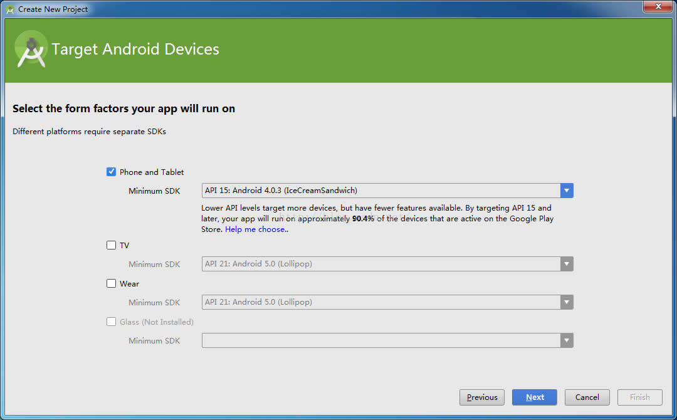The height and width of the screenshot is (420, 677).
Task: Cancel the new project wizard
Action: 587,397
